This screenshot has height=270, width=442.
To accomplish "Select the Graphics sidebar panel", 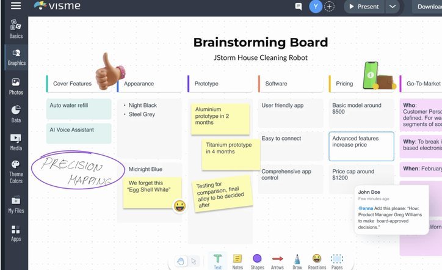I will coord(16,57).
